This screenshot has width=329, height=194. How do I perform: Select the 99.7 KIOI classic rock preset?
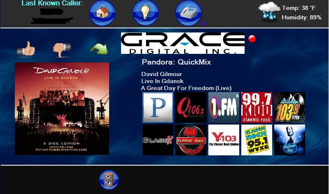[x=257, y=107]
